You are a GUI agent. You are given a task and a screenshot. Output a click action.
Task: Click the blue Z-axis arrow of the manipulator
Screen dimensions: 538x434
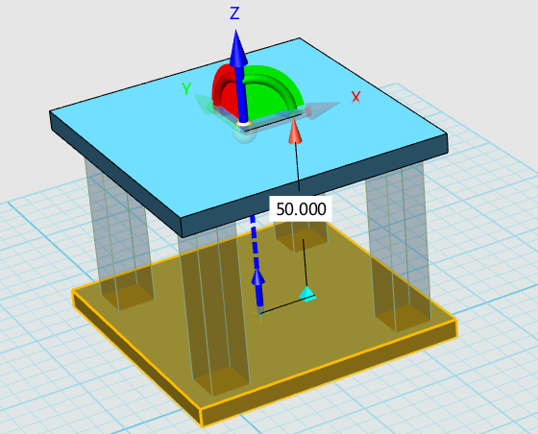(x=239, y=76)
